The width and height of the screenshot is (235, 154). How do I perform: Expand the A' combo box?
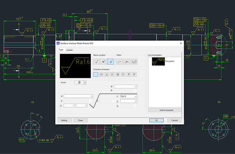(x=91, y=96)
